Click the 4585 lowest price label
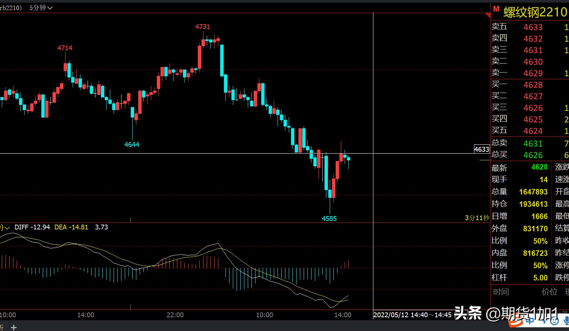 [329, 218]
